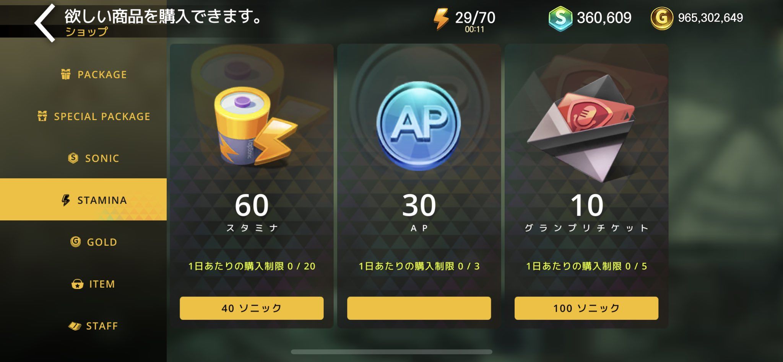Open the SPECIAL PACKAGE category

(x=94, y=116)
